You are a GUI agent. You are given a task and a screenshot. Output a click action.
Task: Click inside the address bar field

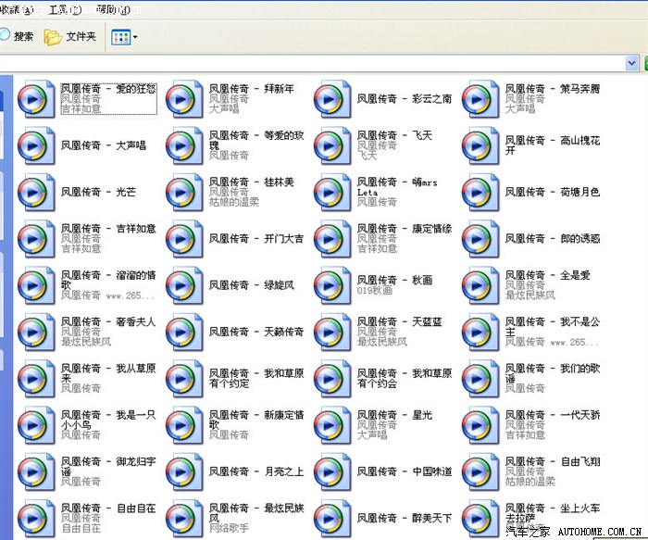(315, 63)
